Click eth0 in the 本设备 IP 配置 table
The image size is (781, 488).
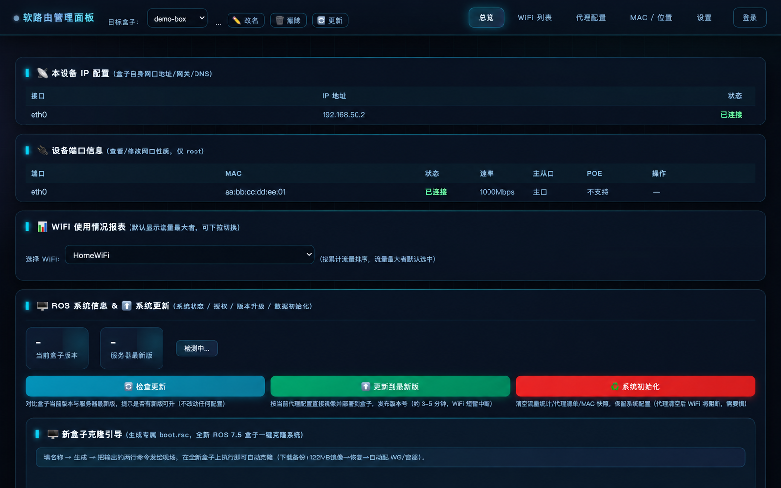tap(39, 115)
